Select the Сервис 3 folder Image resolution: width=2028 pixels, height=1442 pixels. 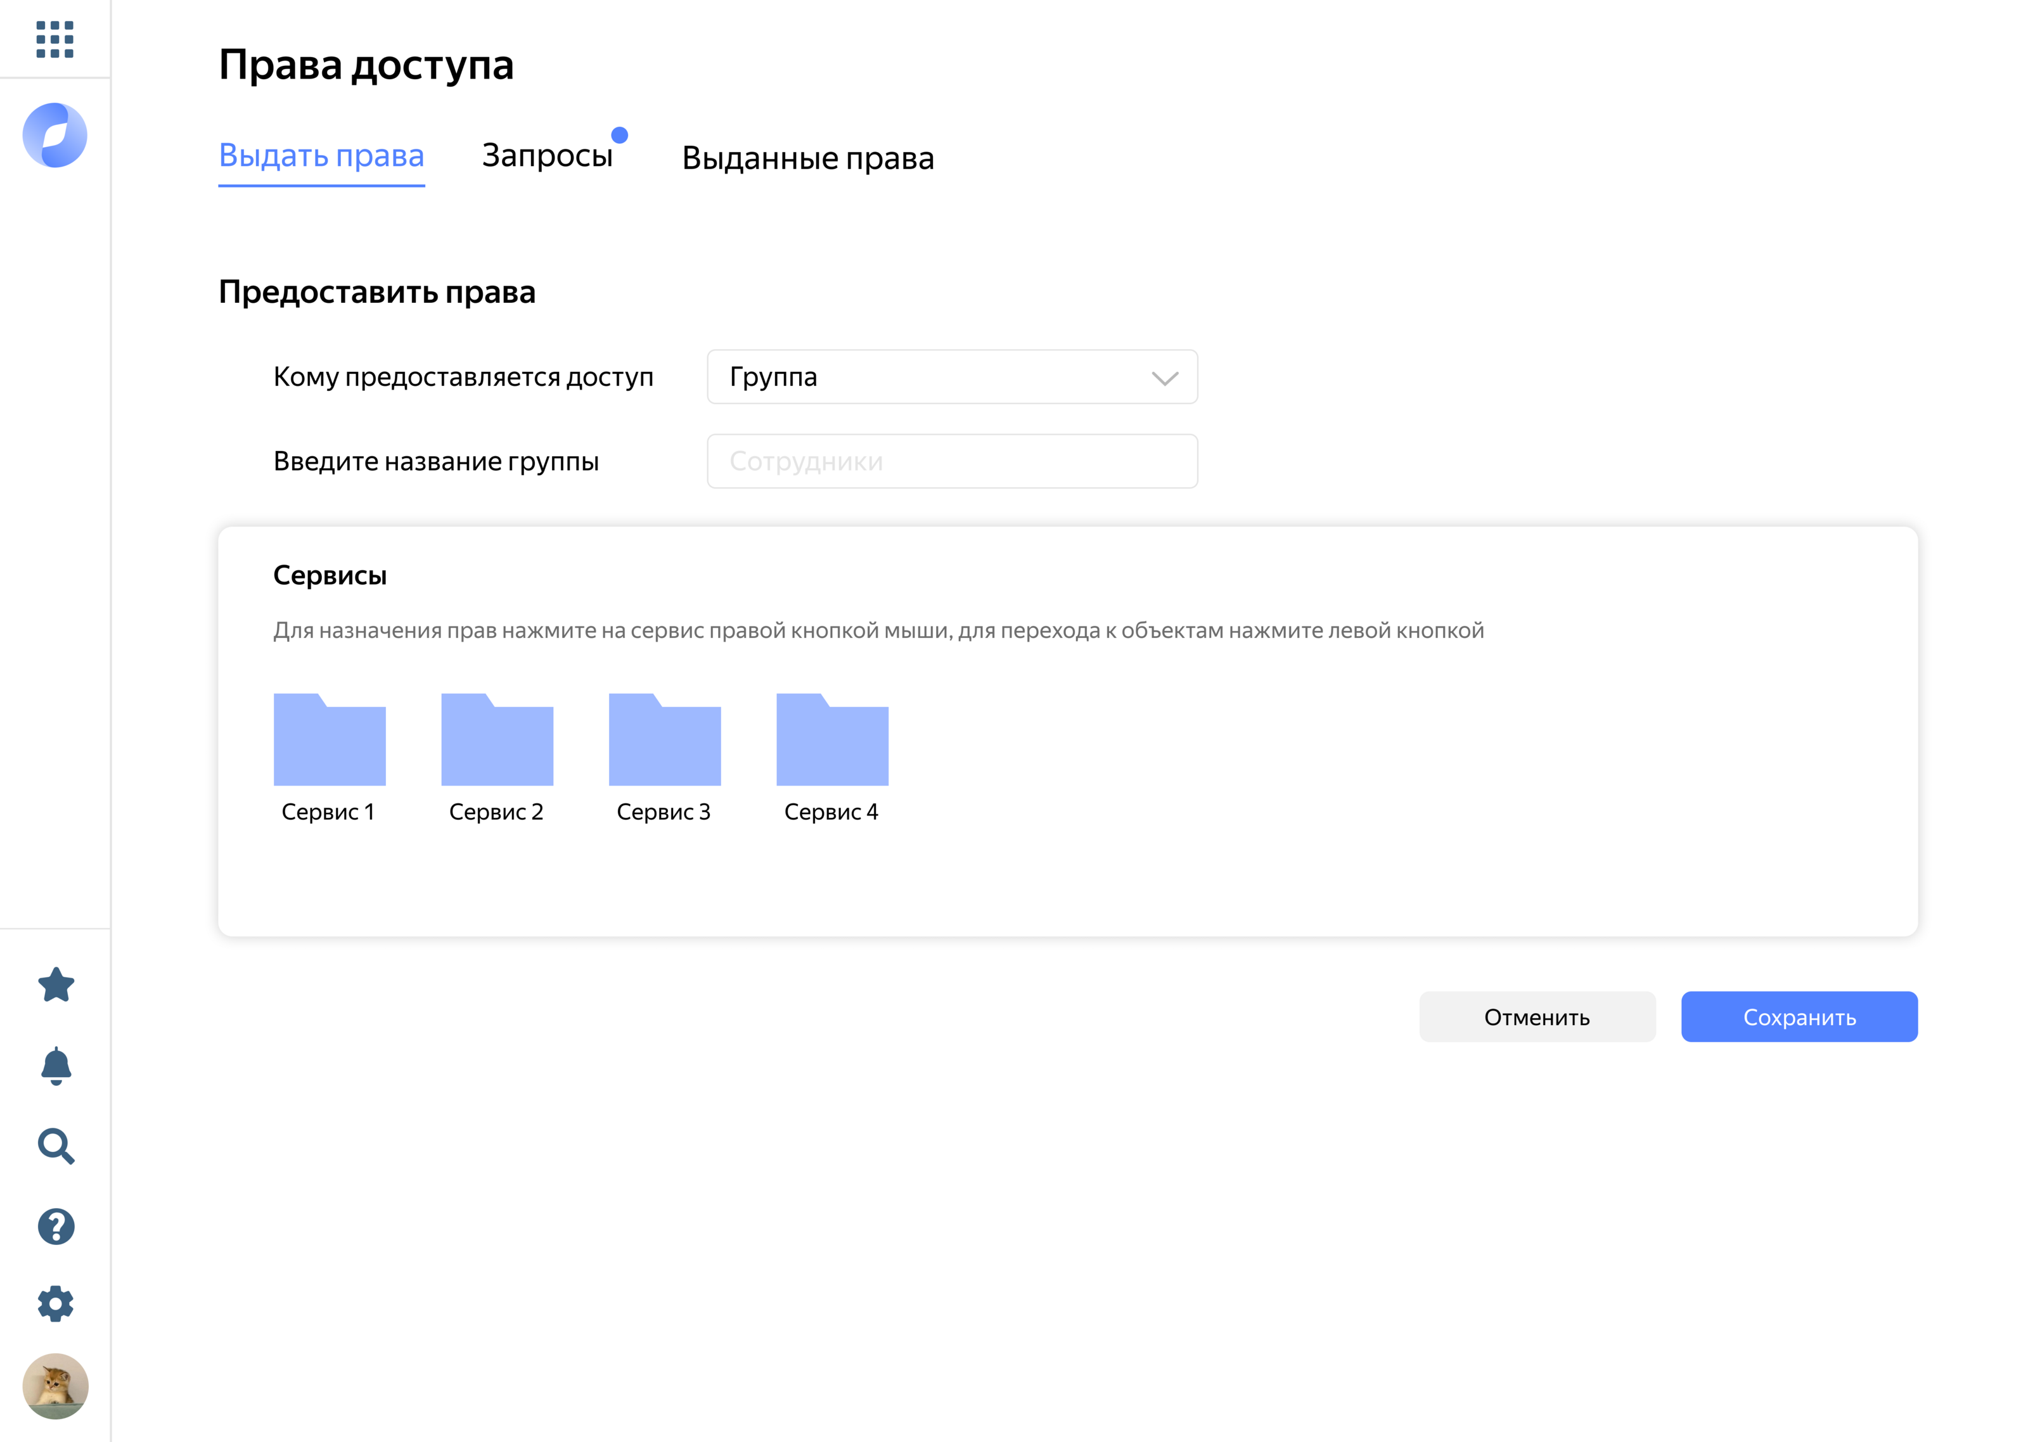point(664,741)
